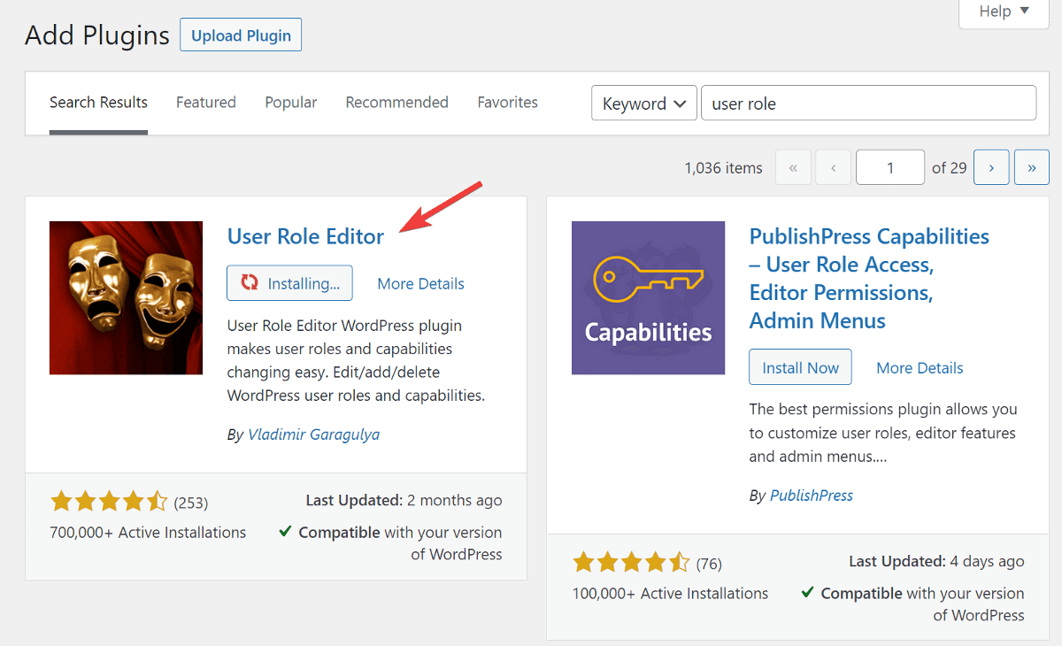Open More Details for User Role Editor

pyautogui.click(x=420, y=283)
